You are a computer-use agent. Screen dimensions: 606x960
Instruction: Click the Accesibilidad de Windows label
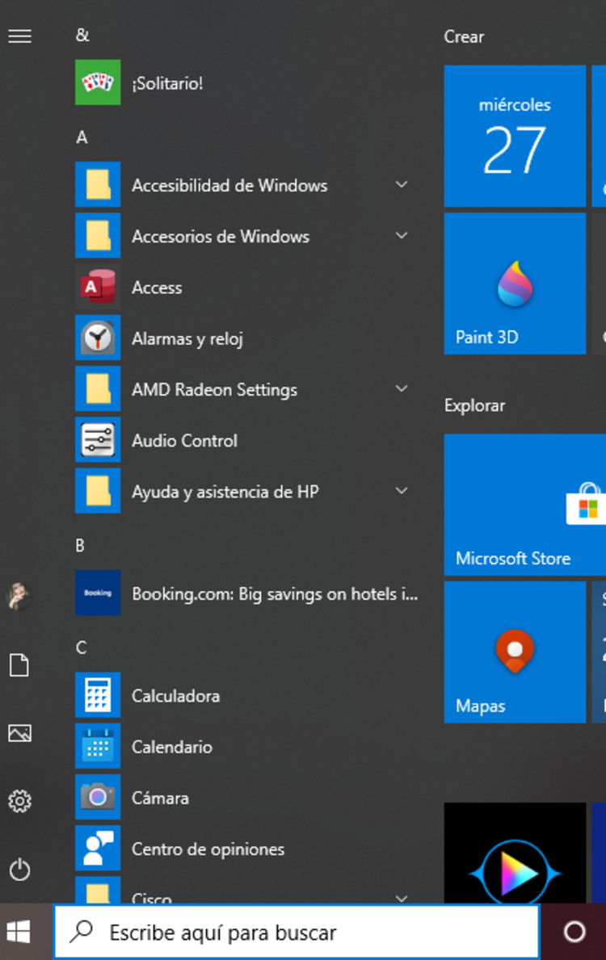pos(229,186)
